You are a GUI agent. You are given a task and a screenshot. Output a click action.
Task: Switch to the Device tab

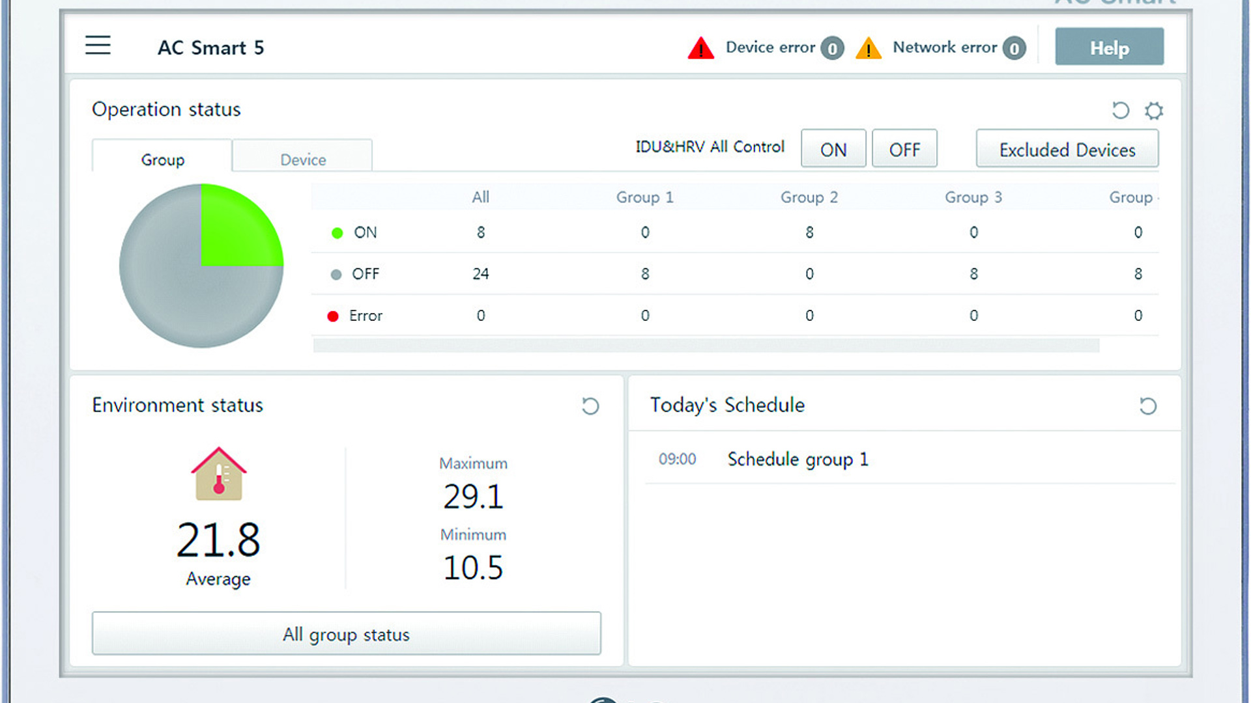(302, 158)
